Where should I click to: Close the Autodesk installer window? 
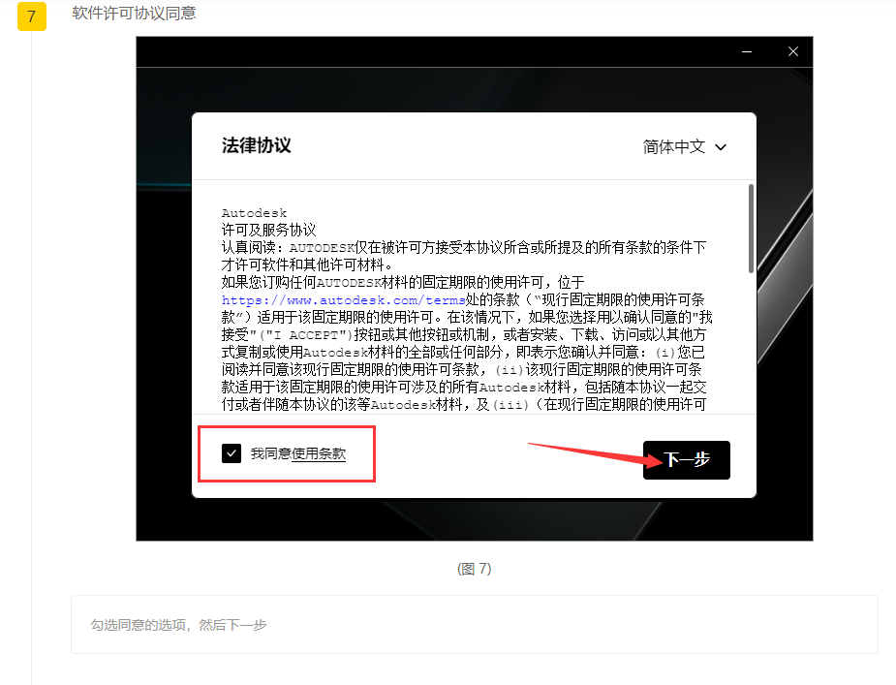pyautogui.click(x=792, y=51)
